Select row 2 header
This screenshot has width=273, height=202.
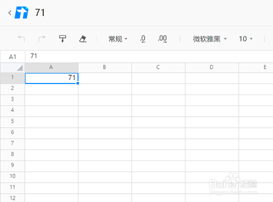click(13, 89)
